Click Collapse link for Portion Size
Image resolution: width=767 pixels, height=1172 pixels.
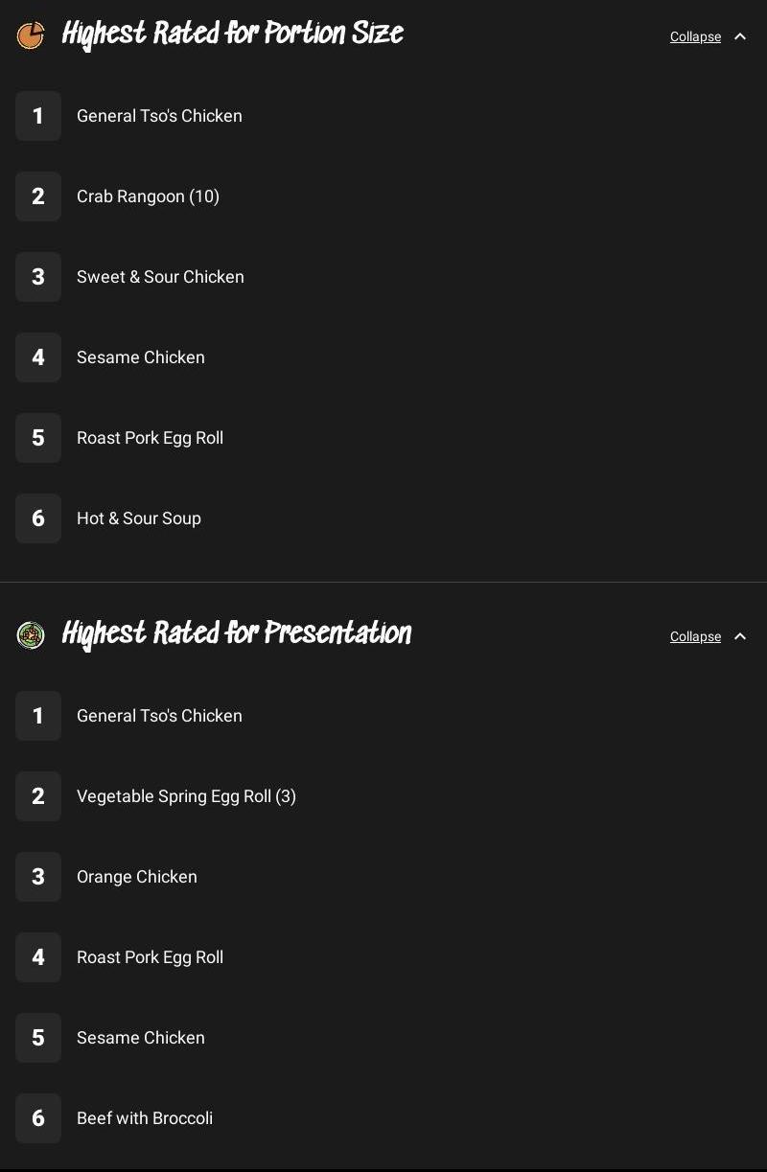695,36
